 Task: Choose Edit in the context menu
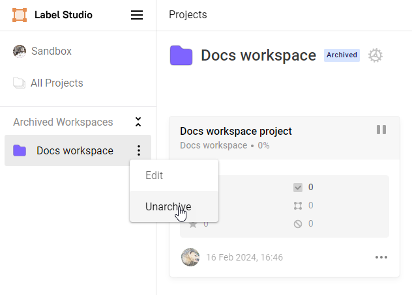pos(154,175)
